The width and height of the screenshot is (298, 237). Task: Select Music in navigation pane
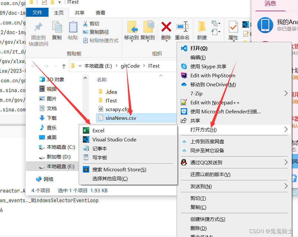point(48,128)
